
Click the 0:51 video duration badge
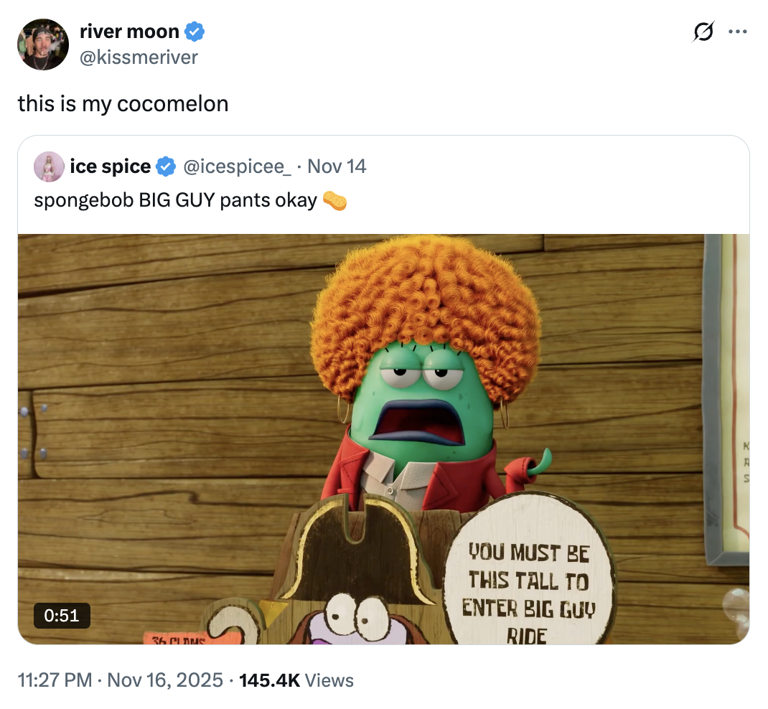click(x=62, y=615)
